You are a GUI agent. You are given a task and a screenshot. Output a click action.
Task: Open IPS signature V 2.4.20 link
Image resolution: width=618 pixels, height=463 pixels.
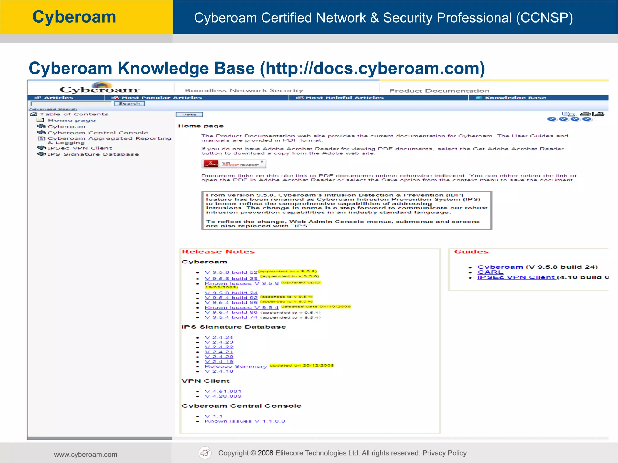click(x=219, y=357)
